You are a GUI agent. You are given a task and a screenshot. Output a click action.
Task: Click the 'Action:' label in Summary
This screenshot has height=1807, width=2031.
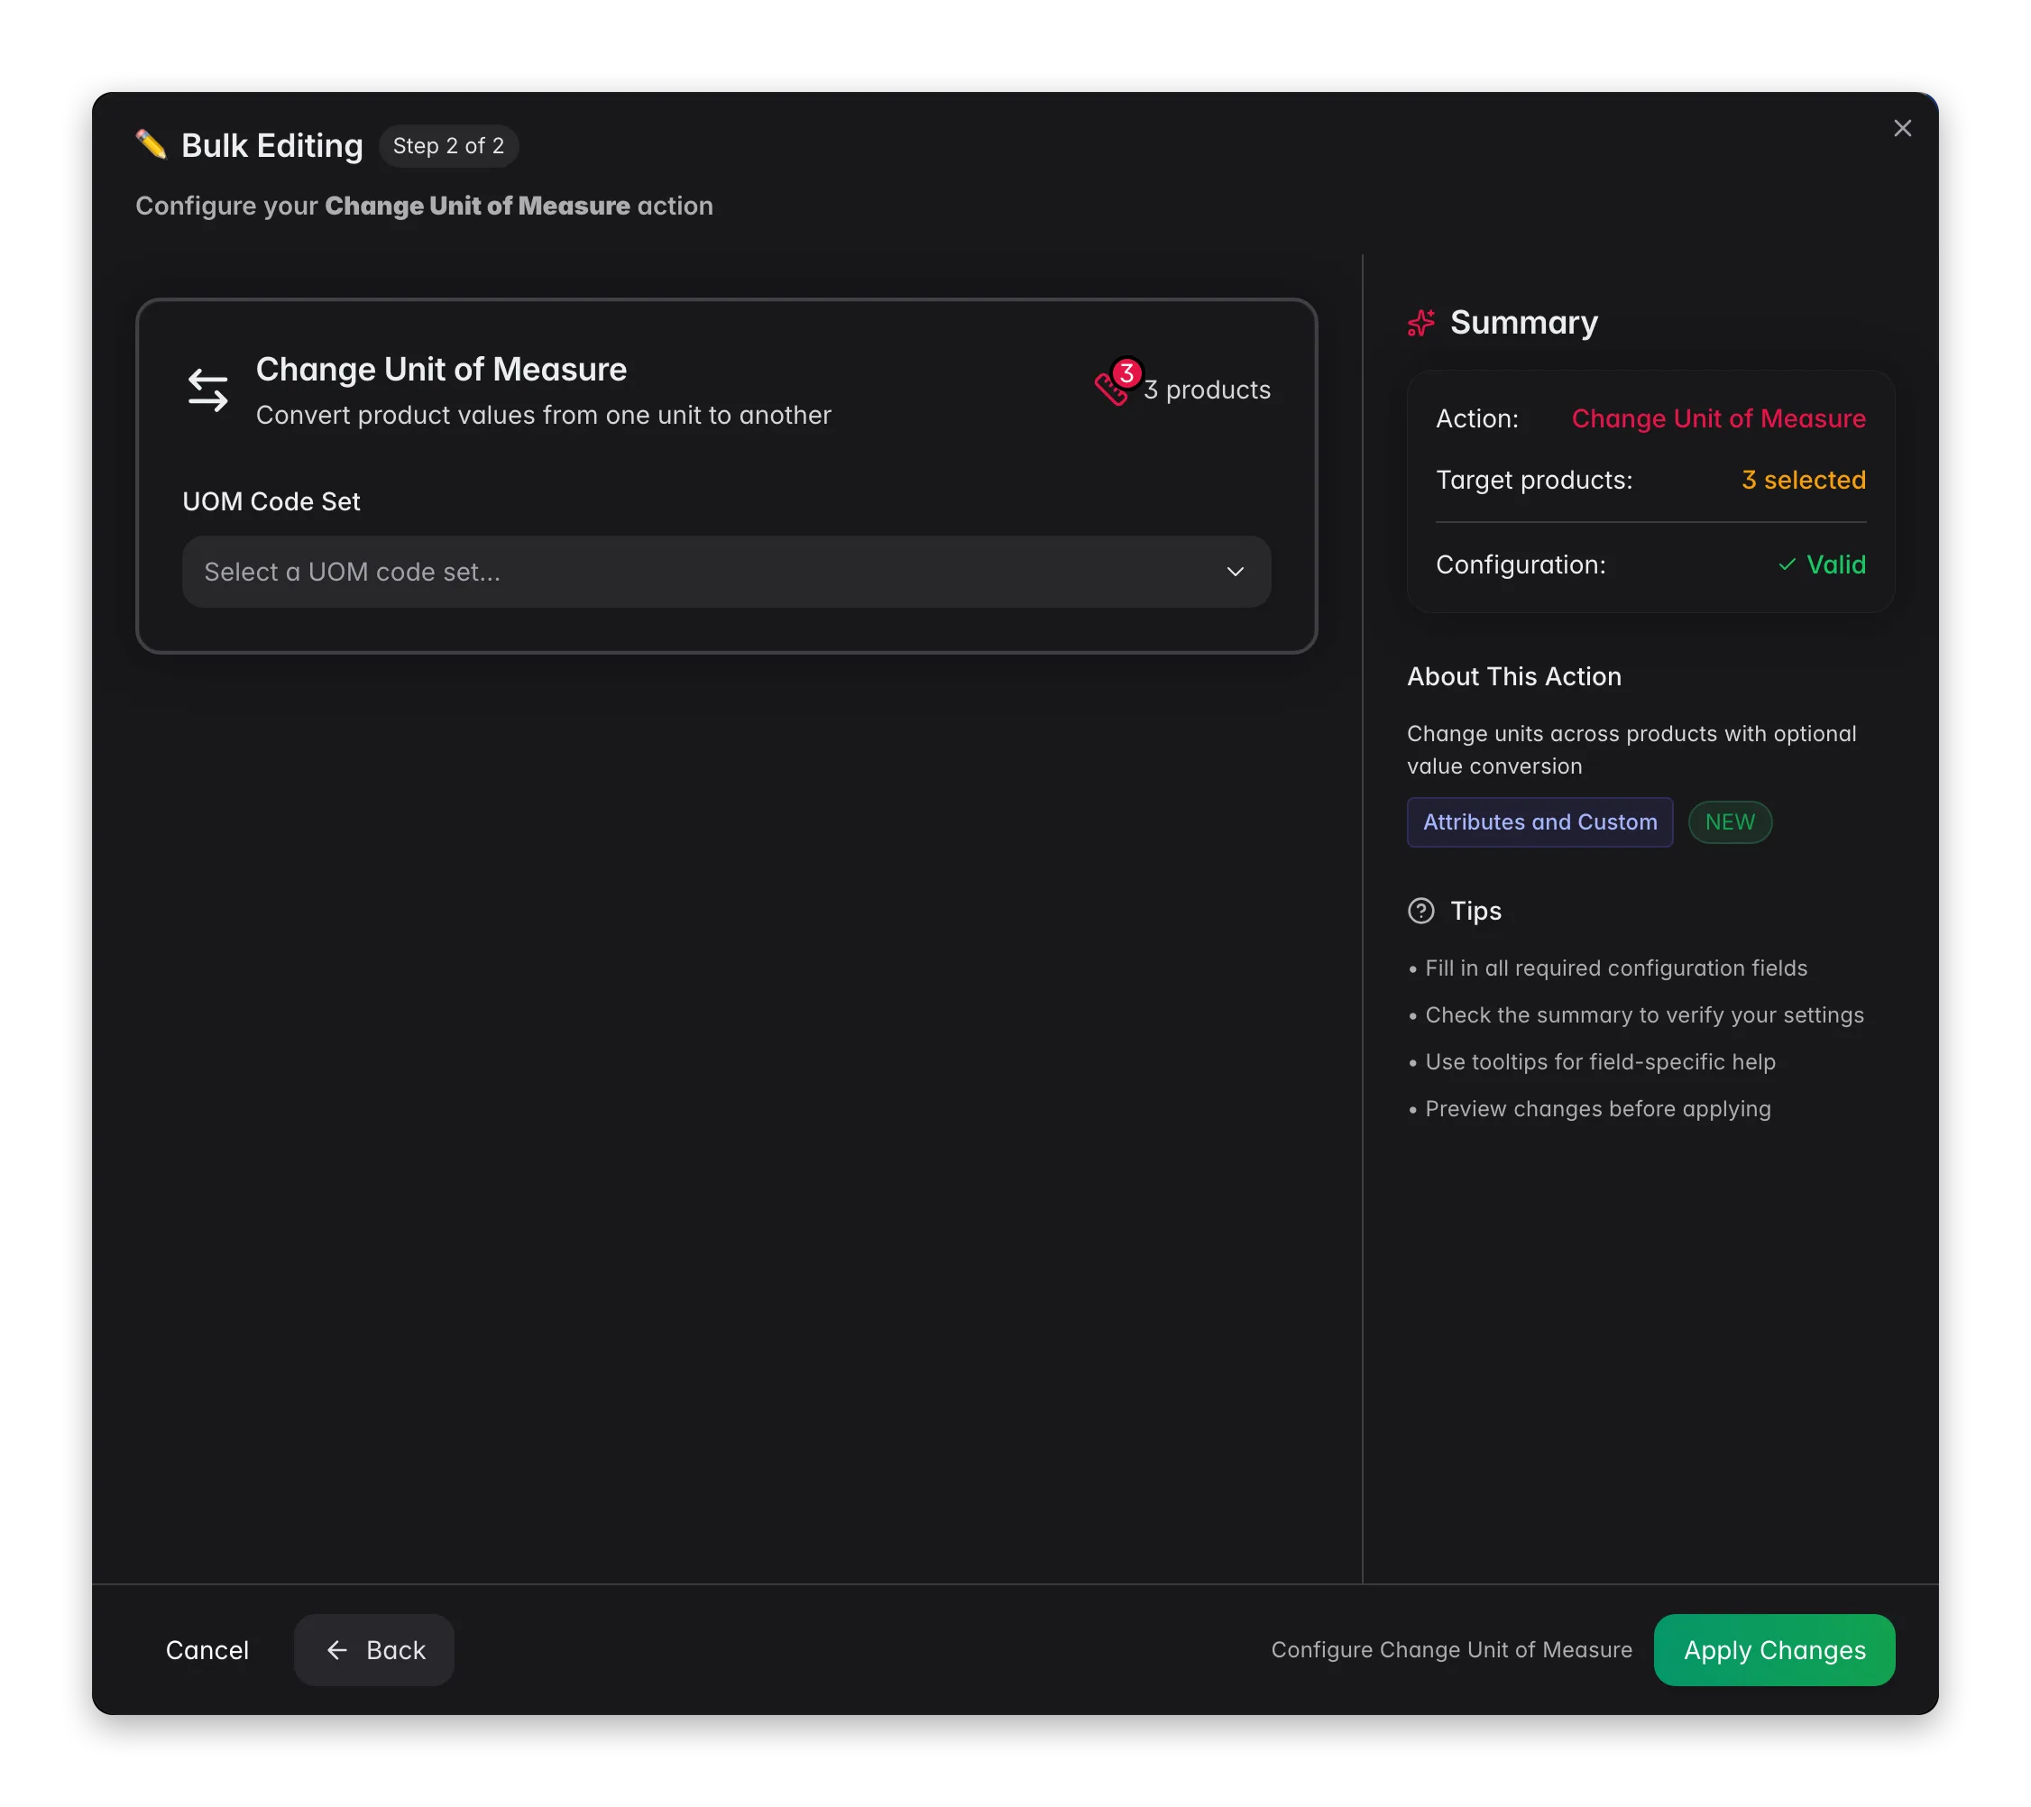1476,418
